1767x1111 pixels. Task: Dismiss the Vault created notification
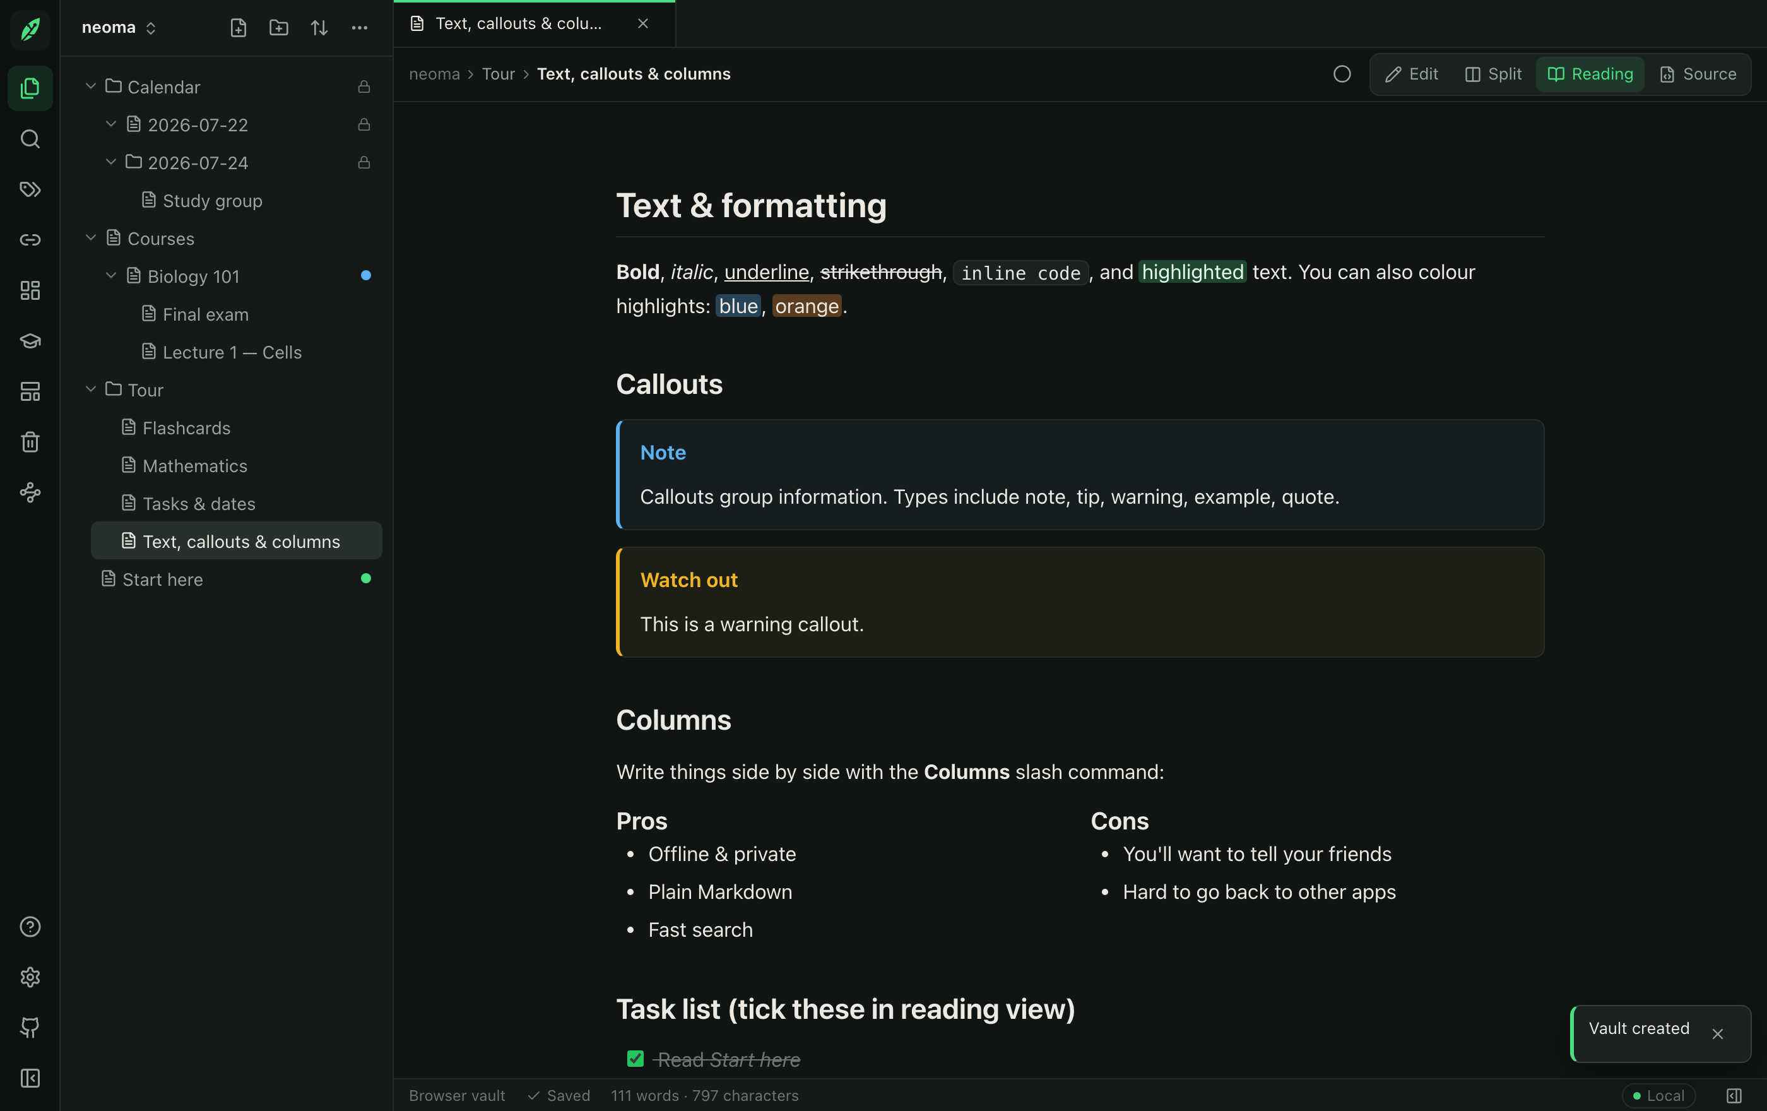click(x=1718, y=1033)
